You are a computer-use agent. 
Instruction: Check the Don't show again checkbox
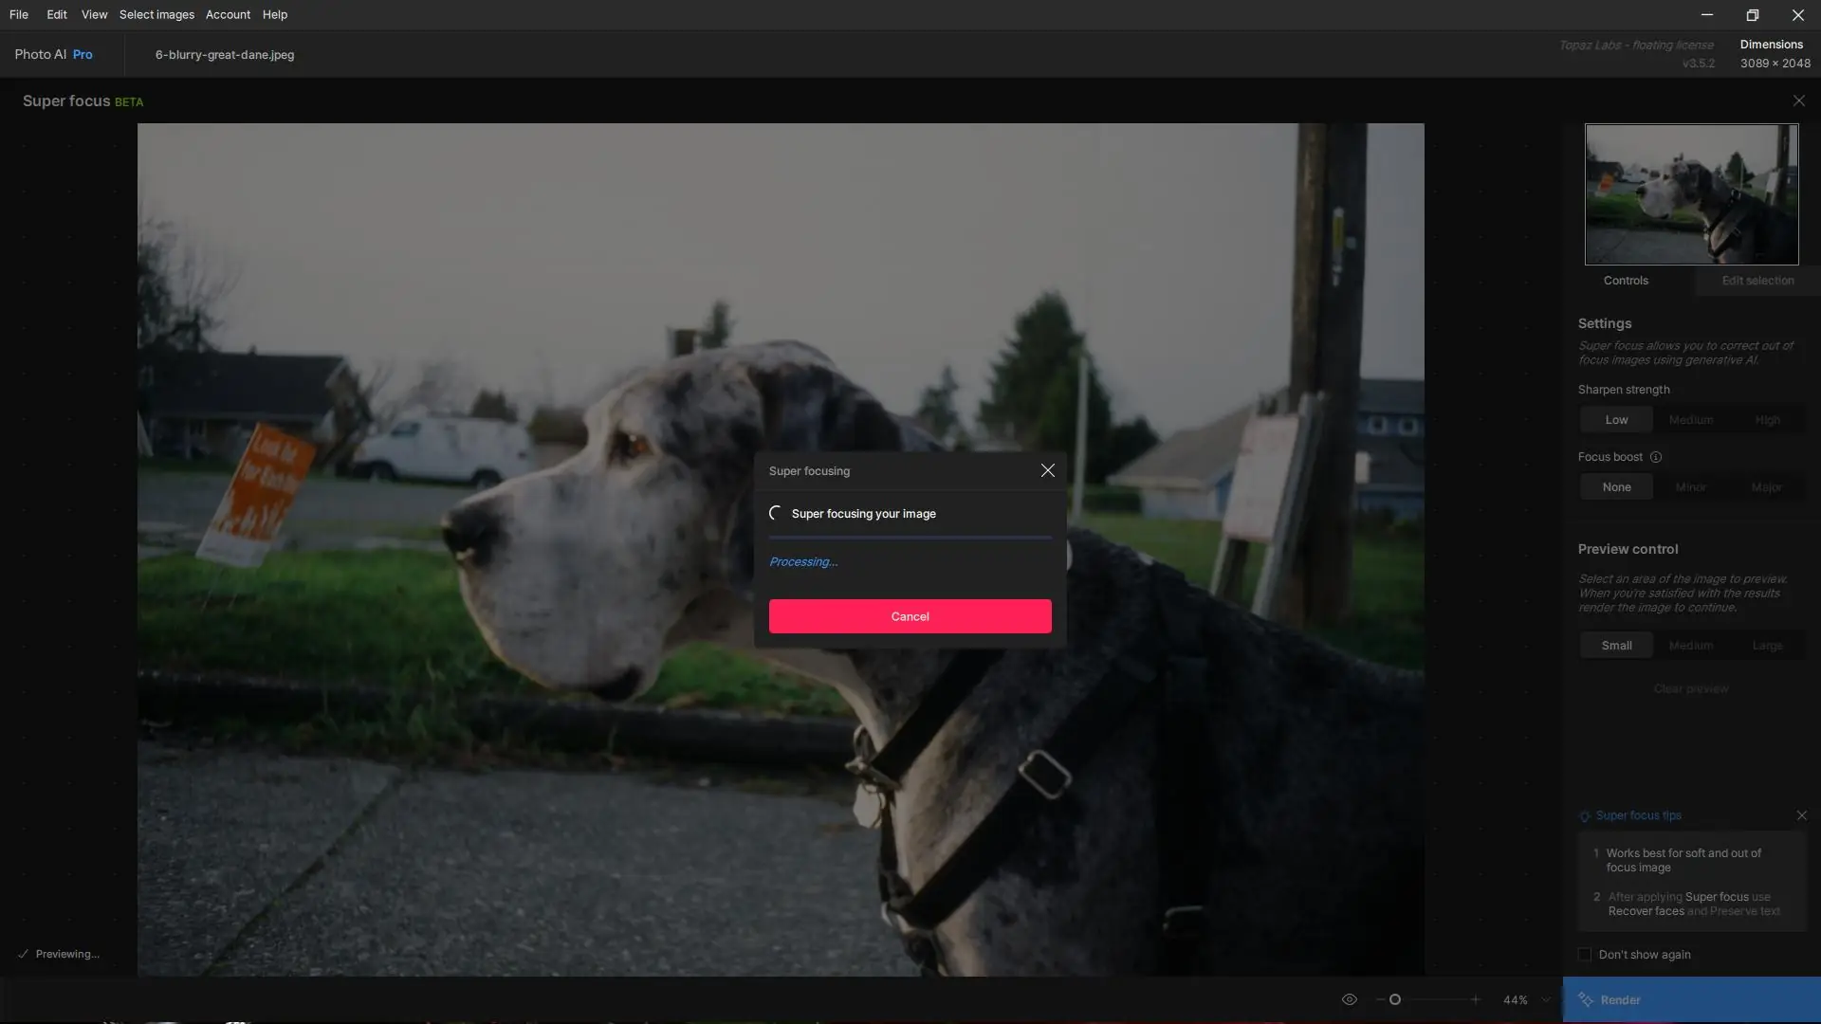[1585, 955]
